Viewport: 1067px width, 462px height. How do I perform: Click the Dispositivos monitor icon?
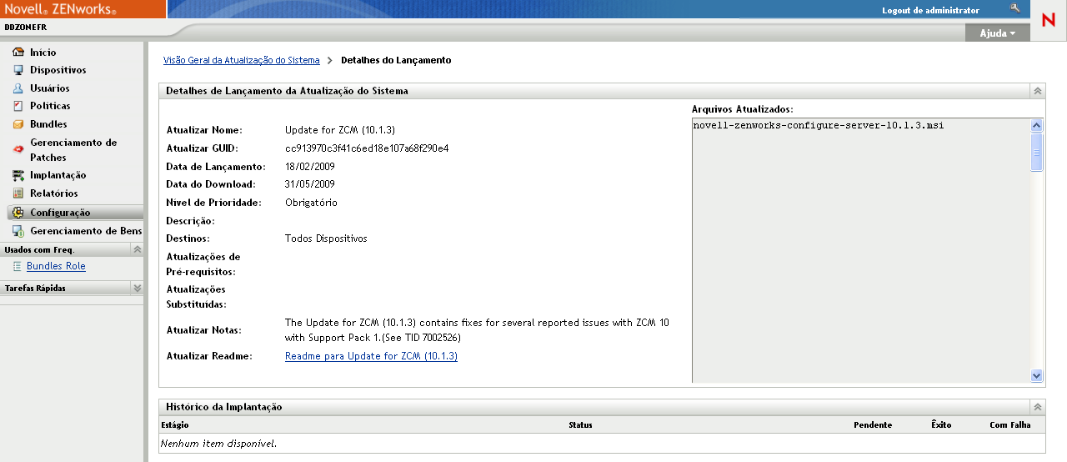click(18, 70)
